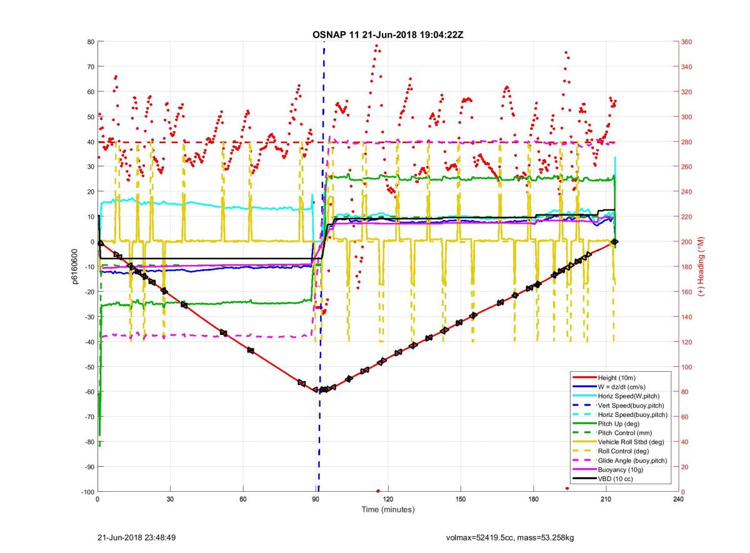Screen dimensions: 750x553
Task: Select the -80 tick on the left axis
Action: point(89,442)
